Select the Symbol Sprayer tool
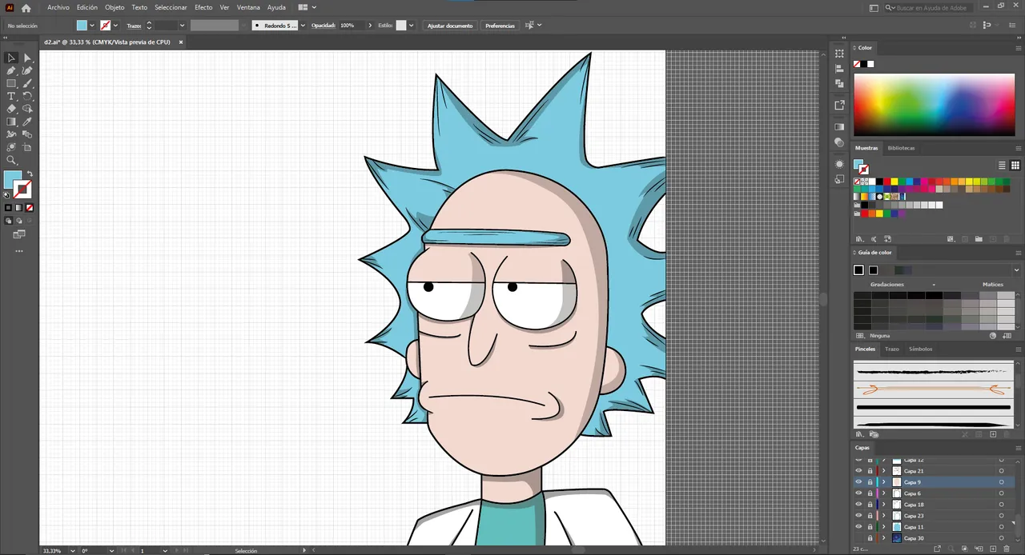1025x555 pixels. [x=11, y=147]
